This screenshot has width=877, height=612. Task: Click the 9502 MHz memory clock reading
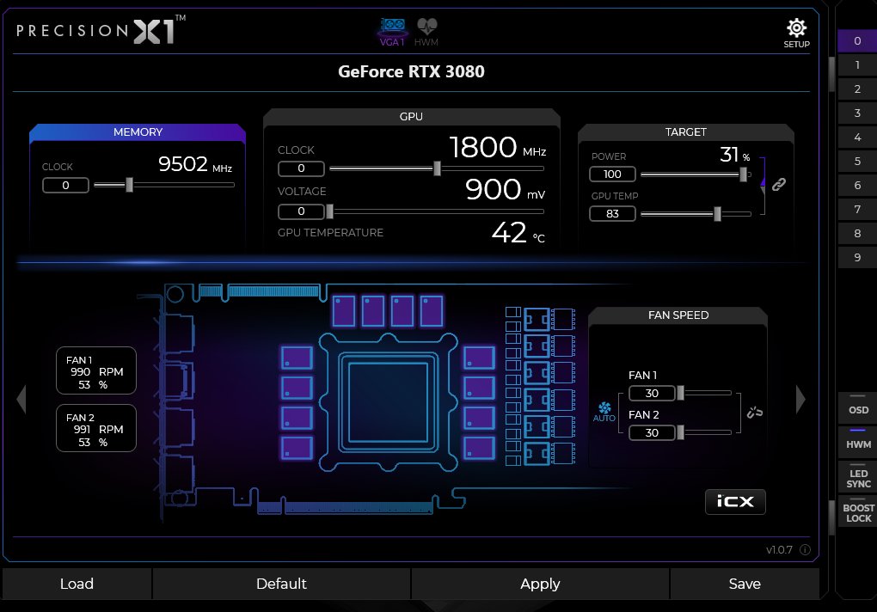194,164
